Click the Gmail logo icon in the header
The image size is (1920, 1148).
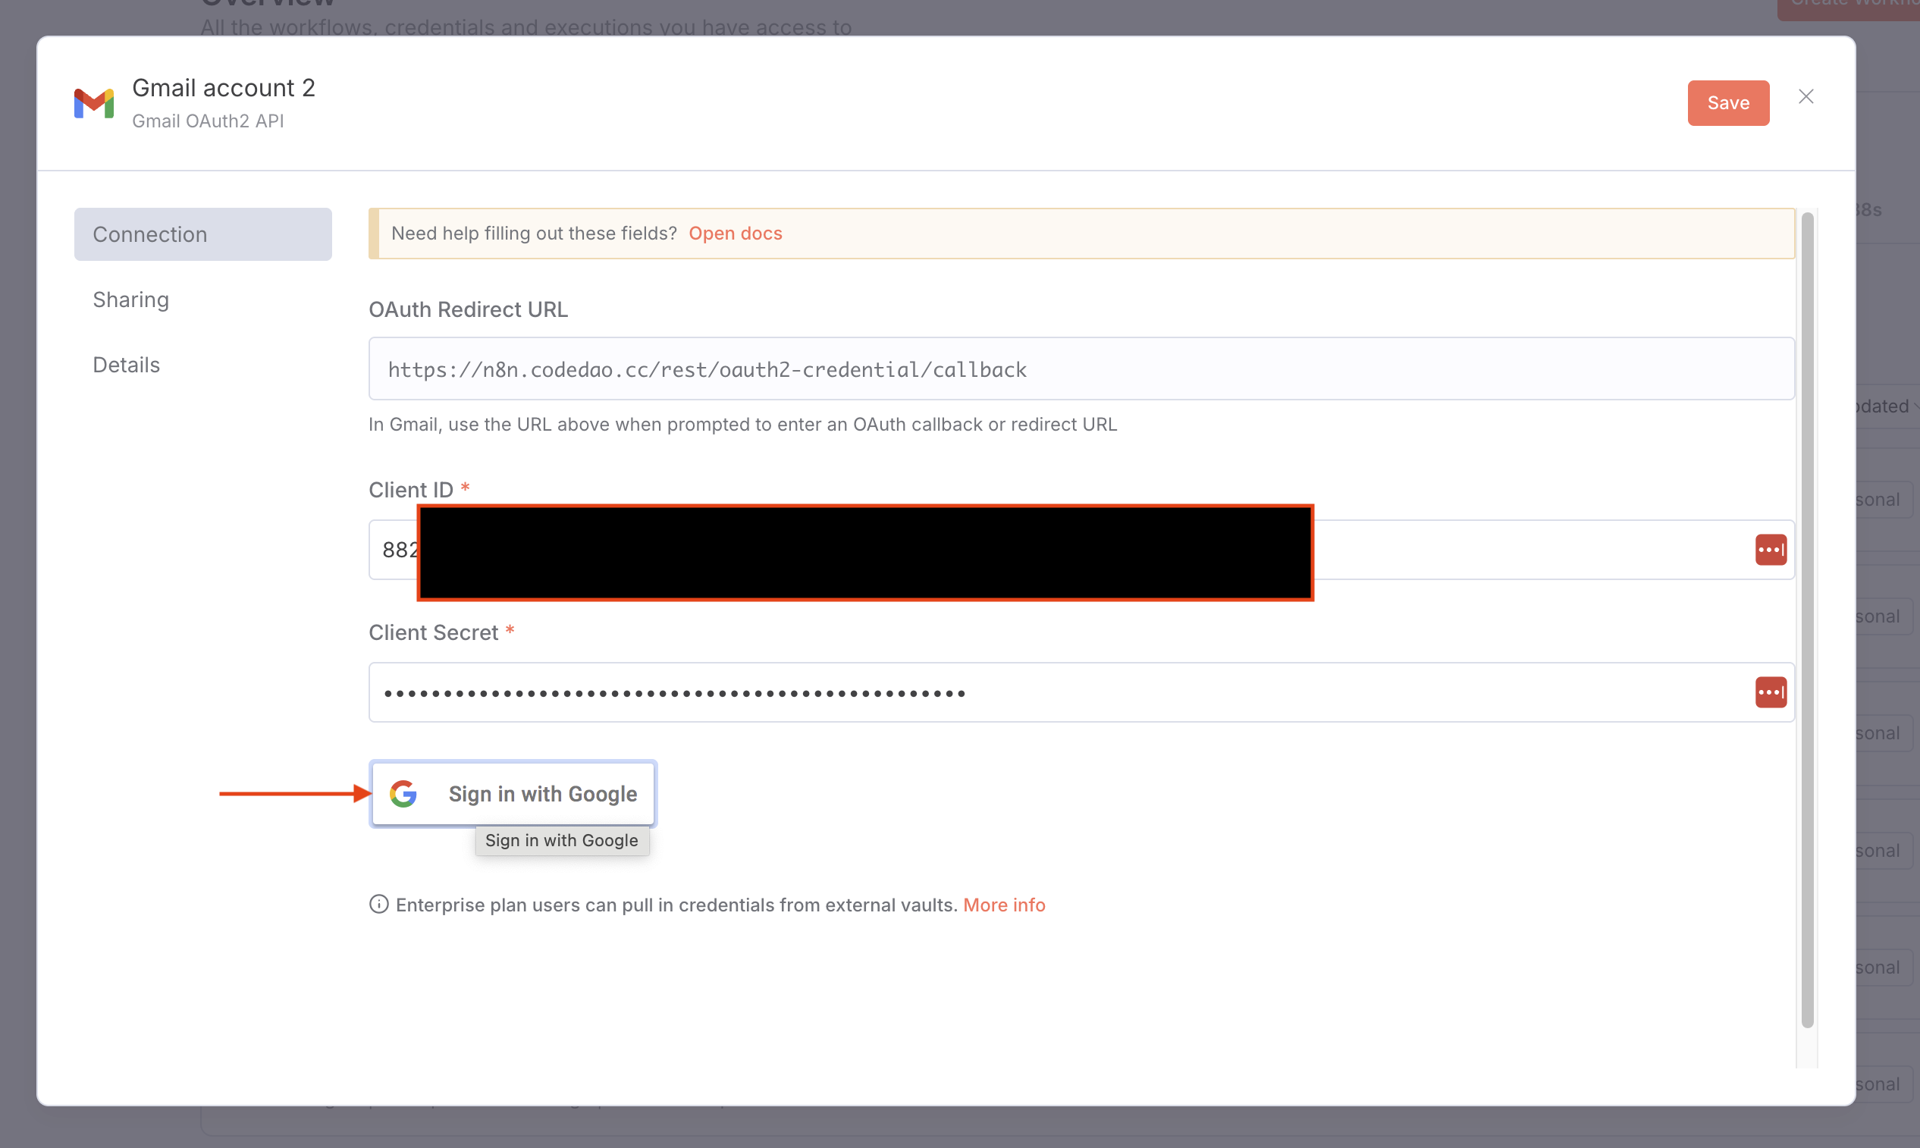(93, 103)
